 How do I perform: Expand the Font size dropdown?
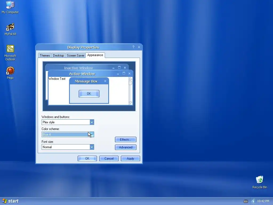(92, 147)
